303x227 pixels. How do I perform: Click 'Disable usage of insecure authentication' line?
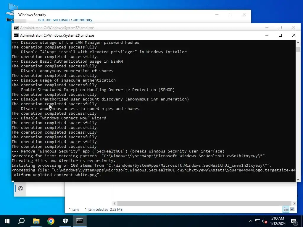click(64, 80)
